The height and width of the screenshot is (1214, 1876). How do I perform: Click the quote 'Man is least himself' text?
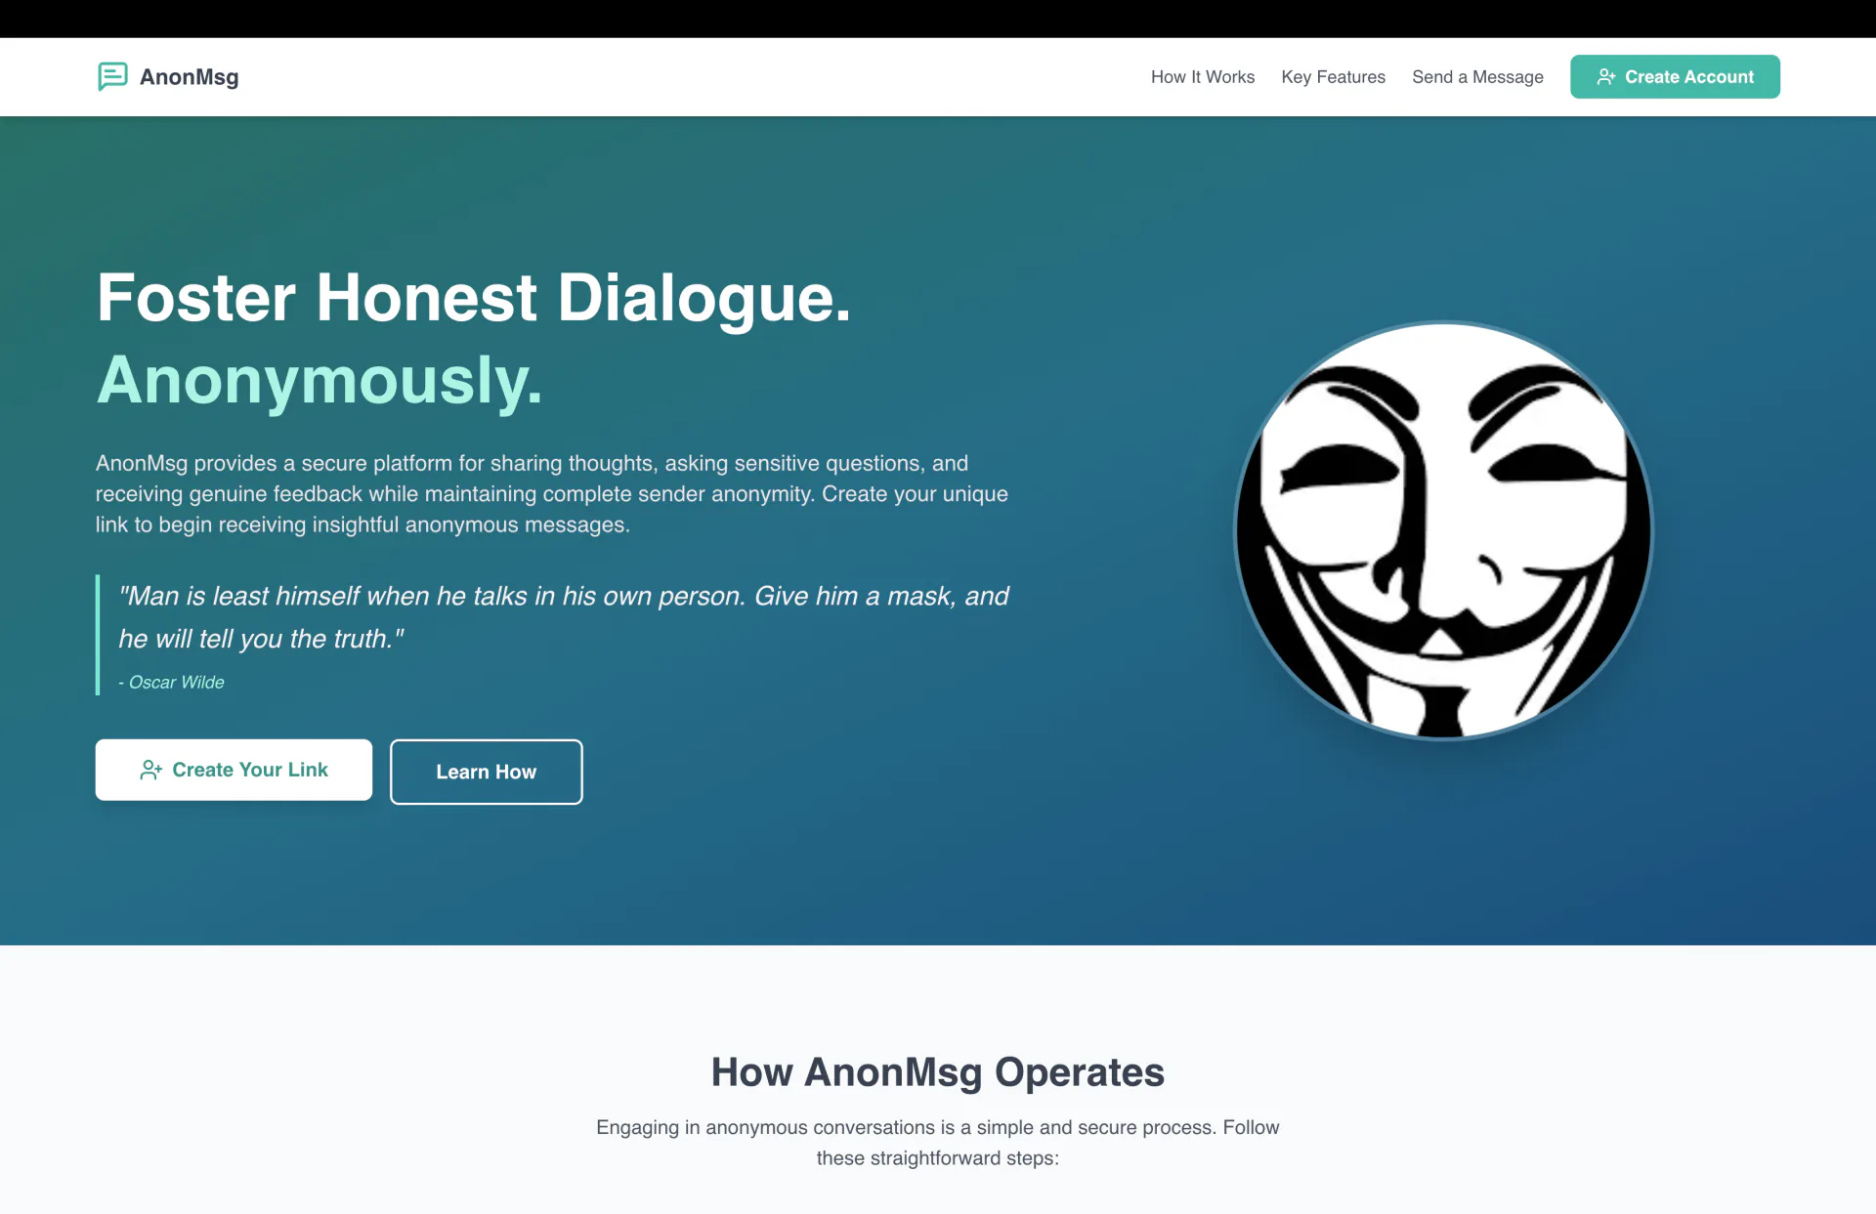[x=564, y=617]
